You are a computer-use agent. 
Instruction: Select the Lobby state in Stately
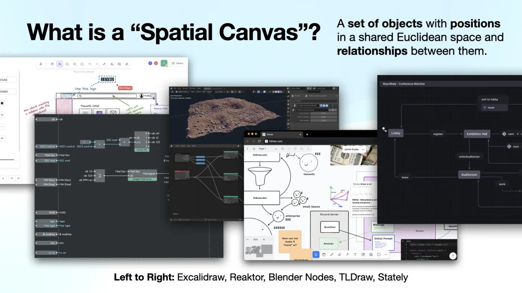[396, 133]
